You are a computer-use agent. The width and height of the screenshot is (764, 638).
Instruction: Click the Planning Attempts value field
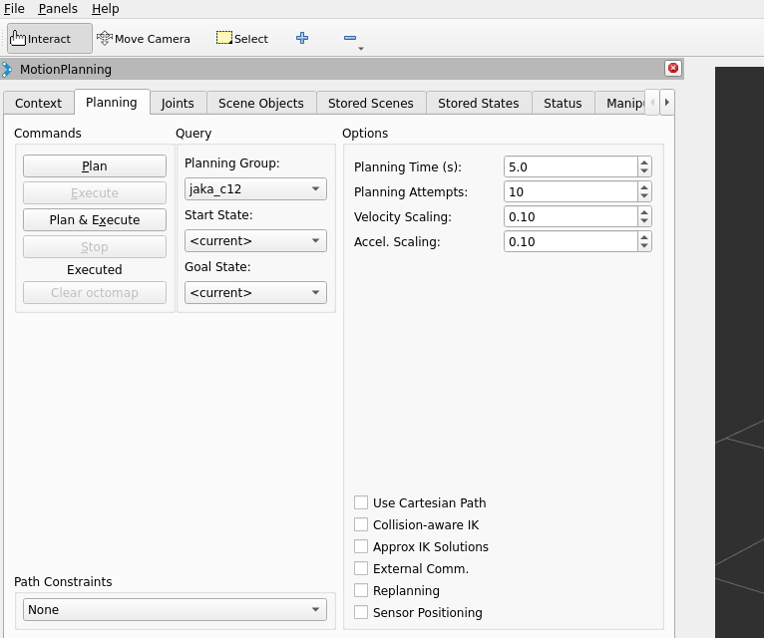(x=571, y=191)
